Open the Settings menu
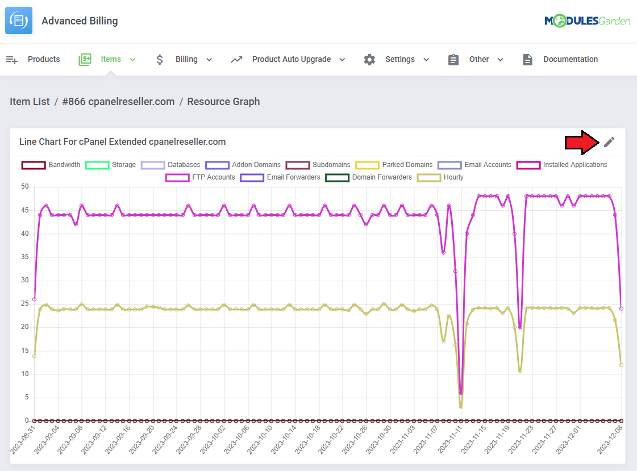Screen dimensions: 637x471 [x=399, y=59]
